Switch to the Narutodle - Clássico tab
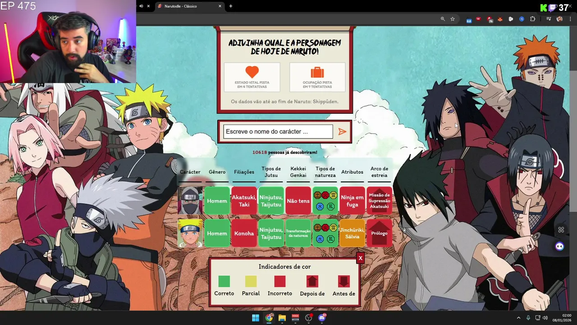 click(189, 6)
